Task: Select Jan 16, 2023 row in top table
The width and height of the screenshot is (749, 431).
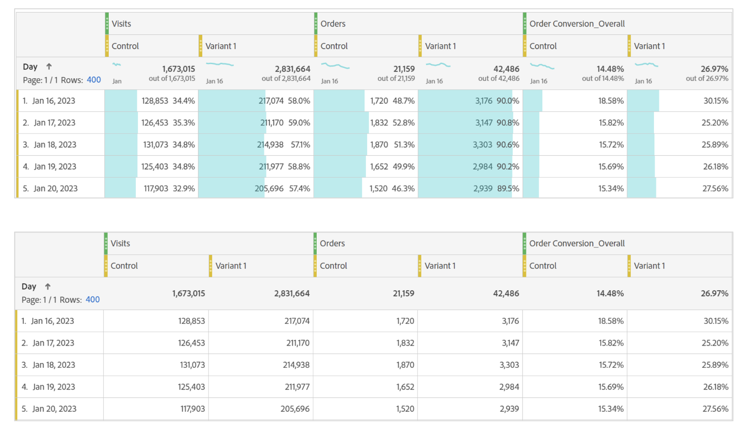Action: (x=54, y=101)
